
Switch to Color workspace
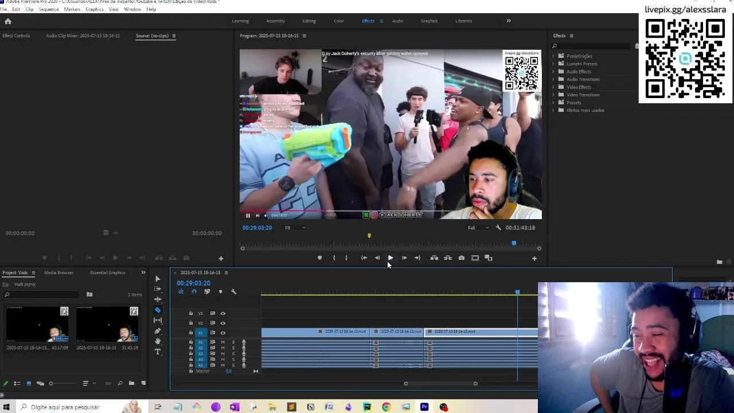point(339,21)
